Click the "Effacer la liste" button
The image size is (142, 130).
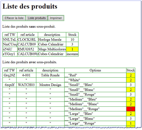[x=14, y=18]
